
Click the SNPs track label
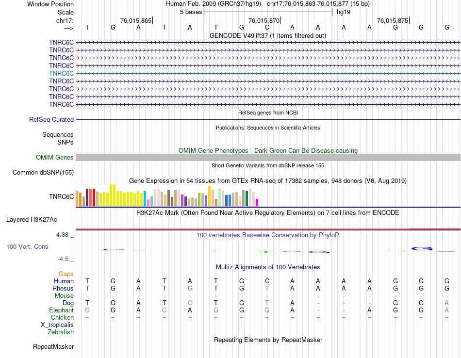tap(66, 142)
